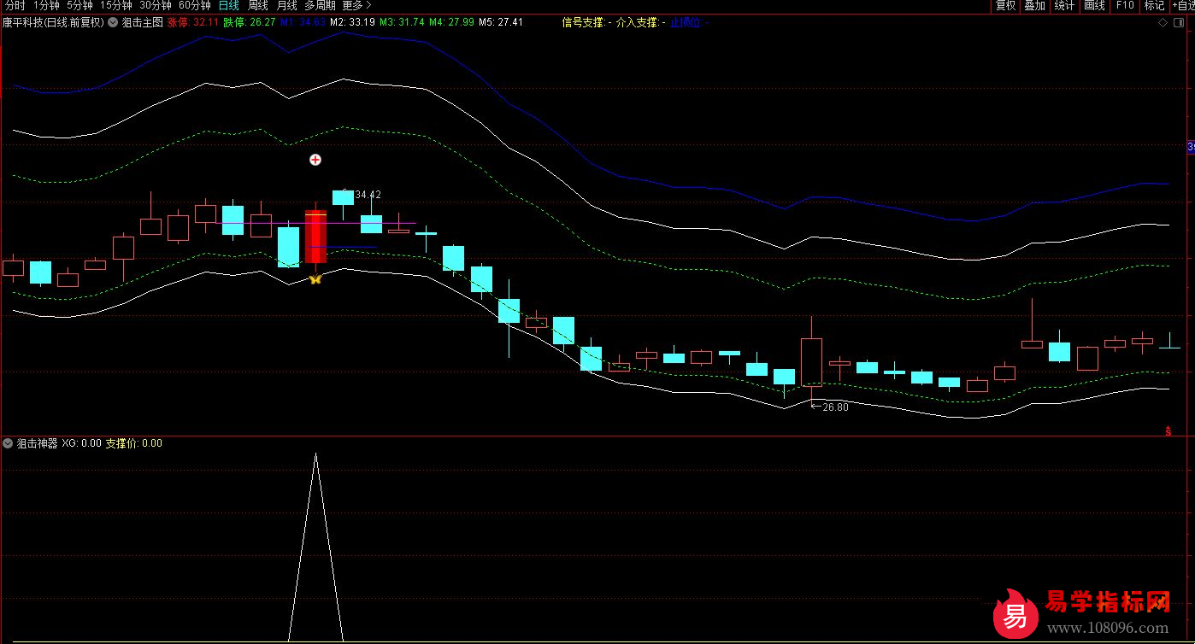Click the M4: 27.99 value
The height and width of the screenshot is (644, 1195).
point(451,22)
